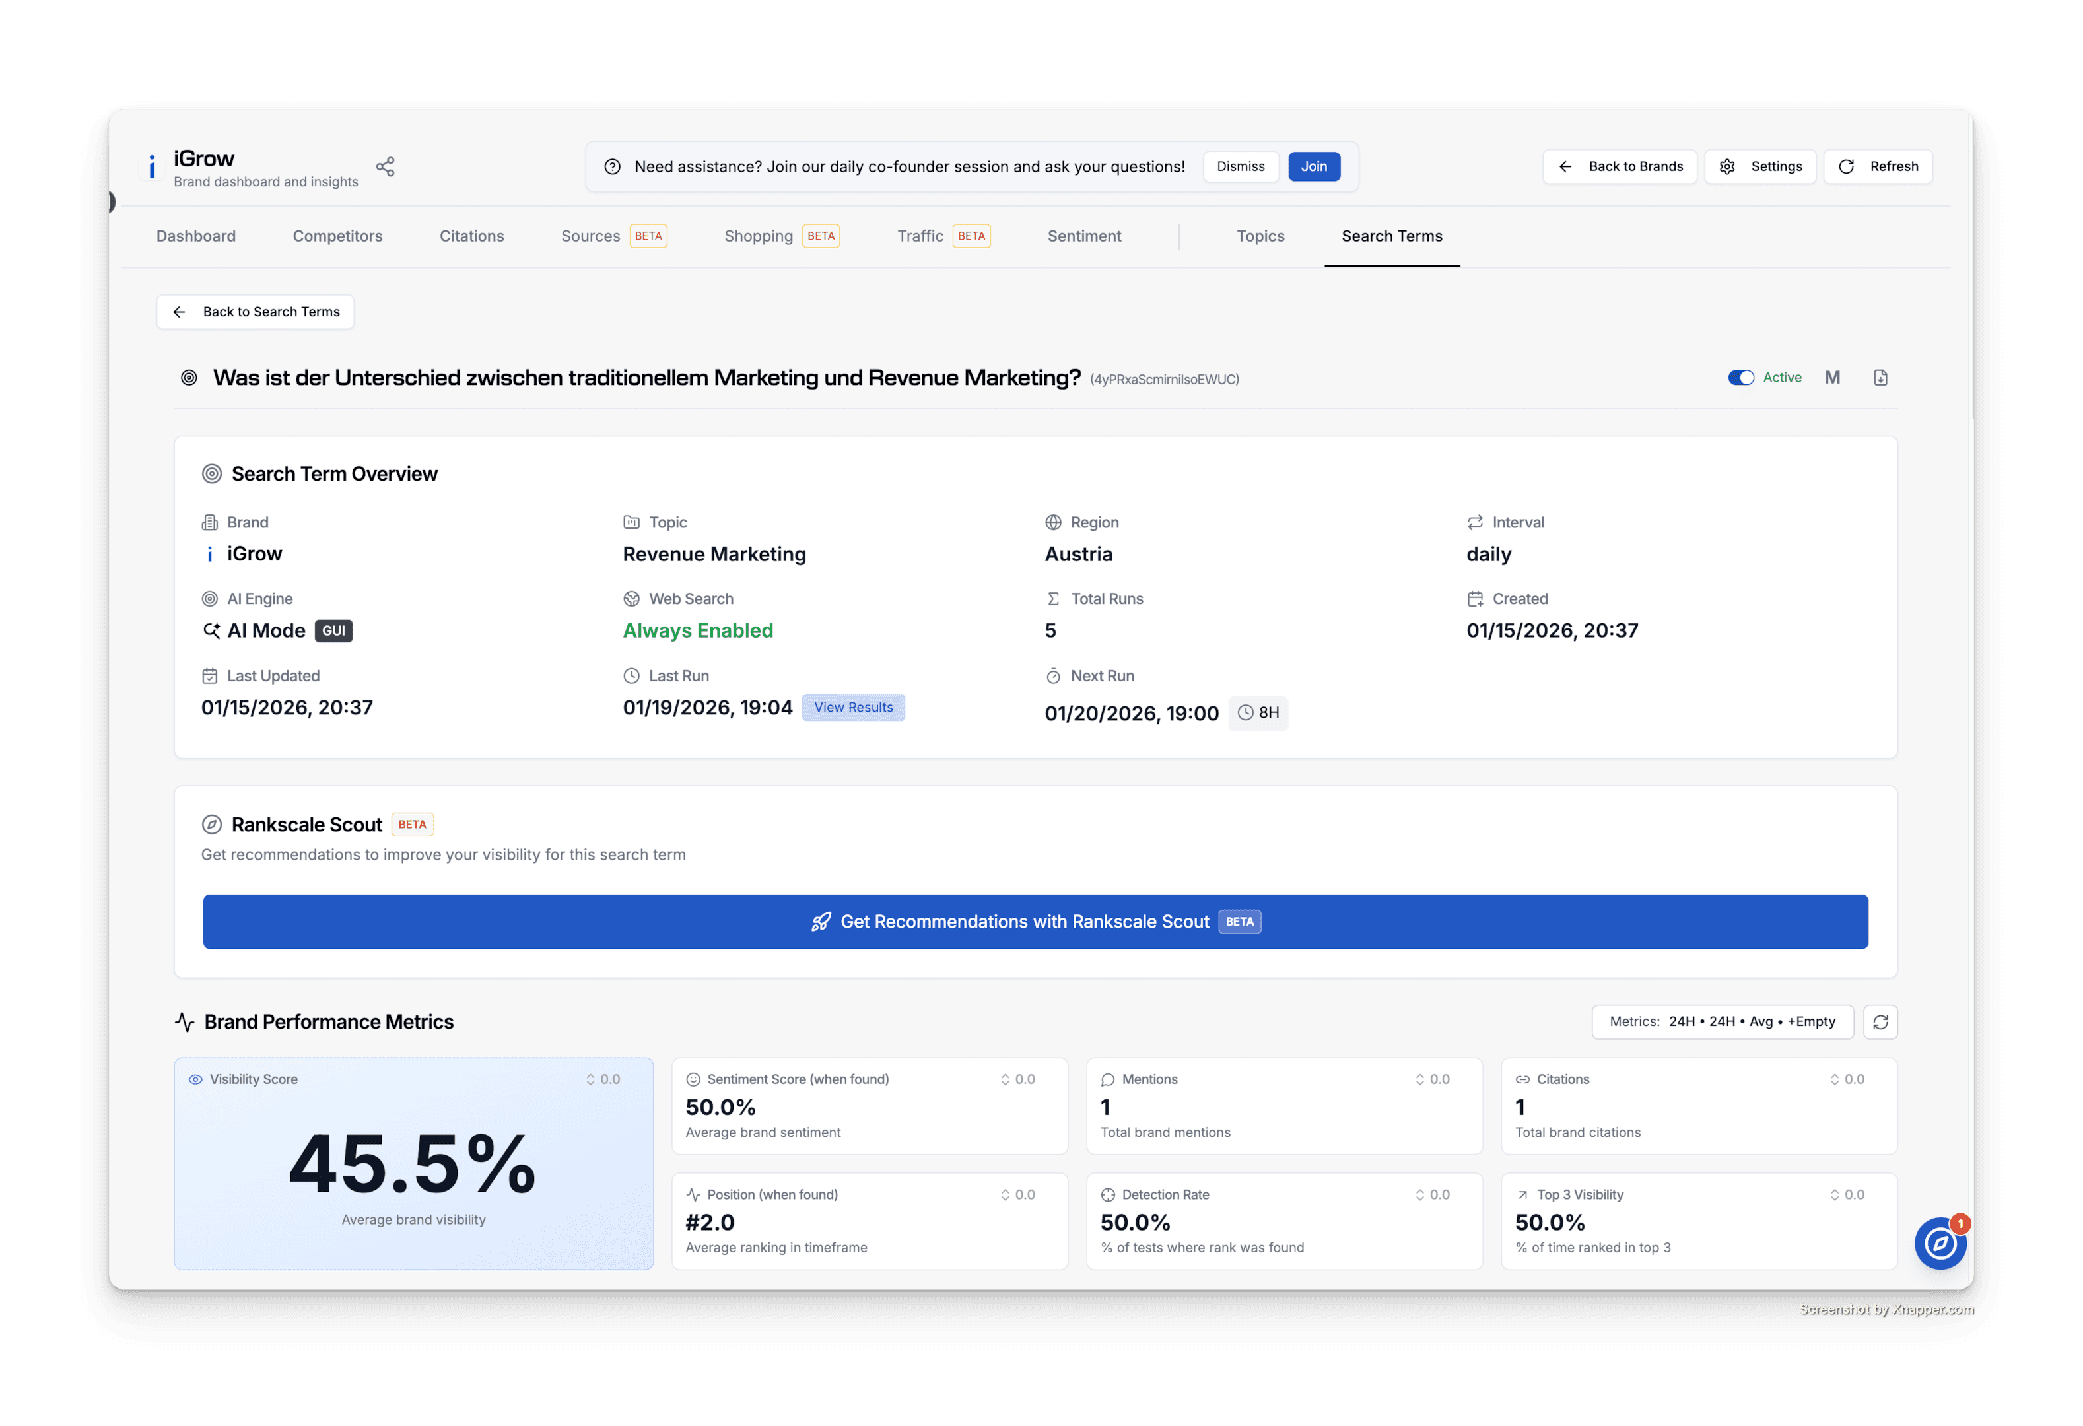The width and height of the screenshot is (2083, 1426).
Task: Select the Visibility Score 45.5% card
Action: click(x=413, y=1163)
